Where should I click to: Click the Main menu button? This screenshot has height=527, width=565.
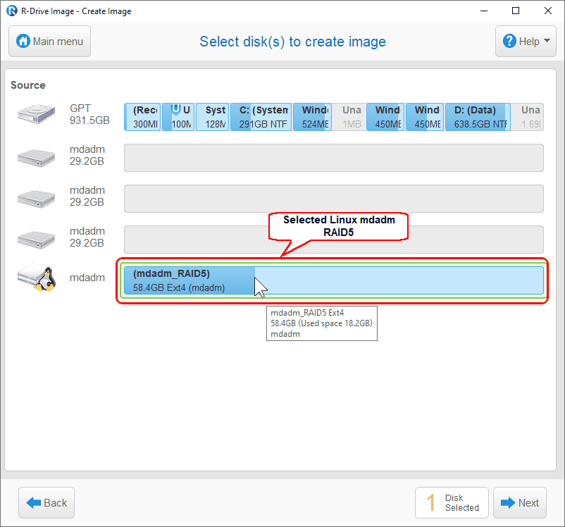coord(50,42)
